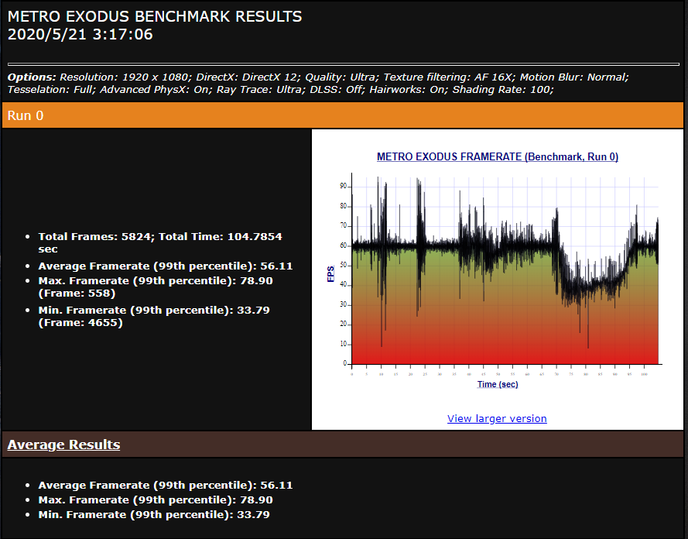Click the bold Options: label
This screenshot has width=688, height=539.
click(x=32, y=77)
